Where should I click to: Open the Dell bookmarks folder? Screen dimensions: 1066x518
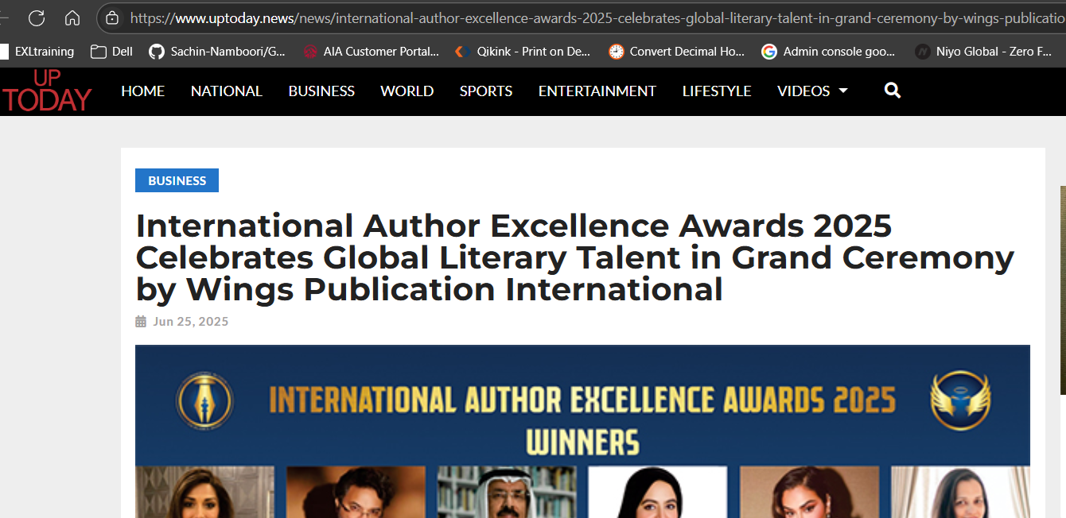tap(111, 52)
